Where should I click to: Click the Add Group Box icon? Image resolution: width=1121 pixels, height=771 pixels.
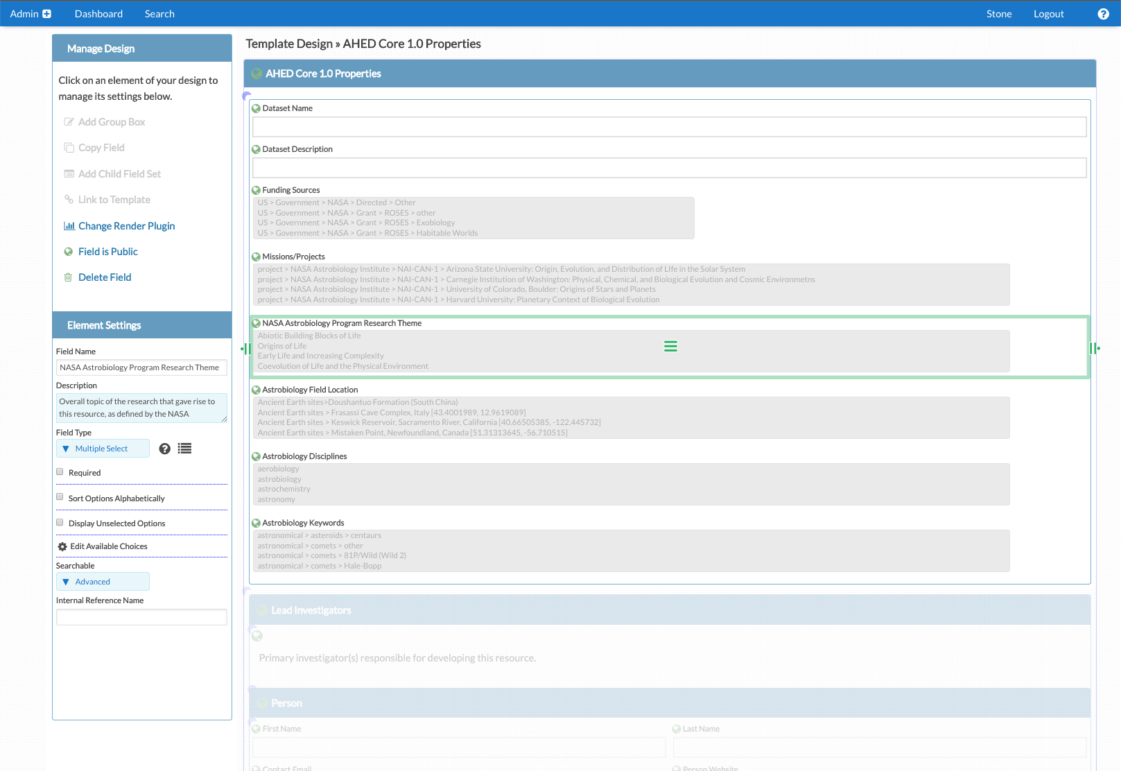pyautogui.click(x=69, y=122)
